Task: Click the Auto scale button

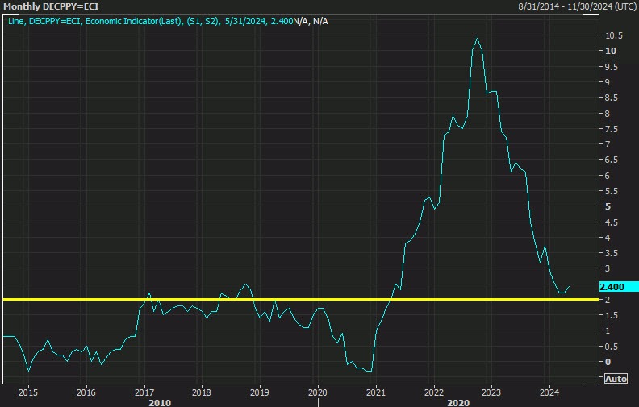Action: 615,378
